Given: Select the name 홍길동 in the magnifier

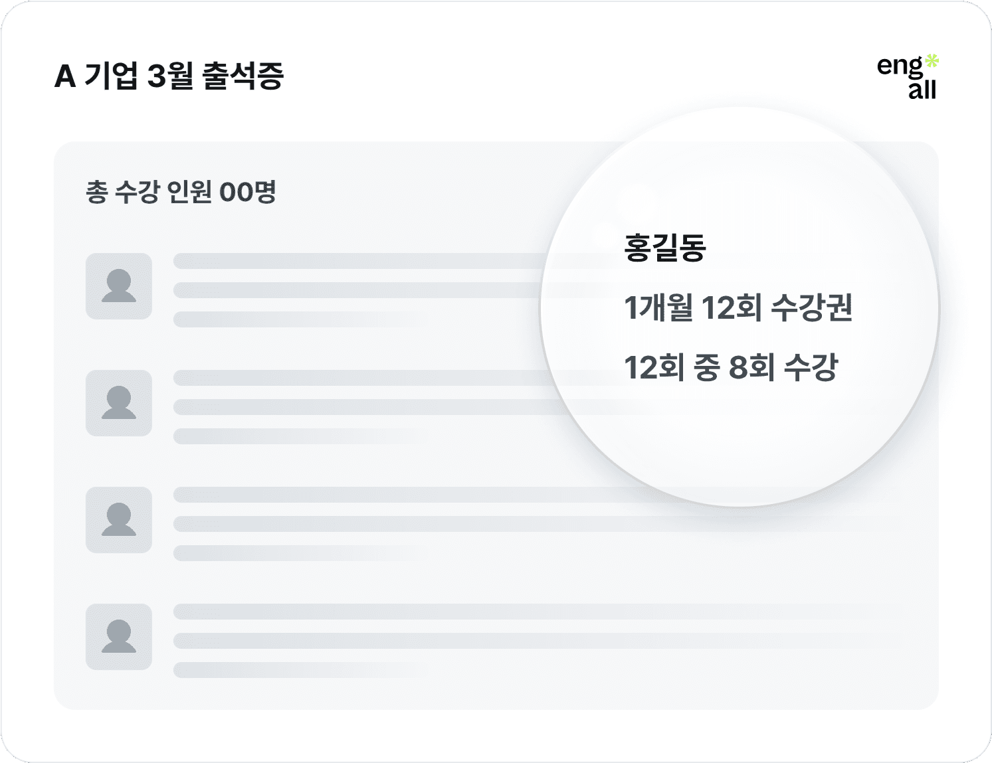Looking at the screenshot, I should coord(665,248).
